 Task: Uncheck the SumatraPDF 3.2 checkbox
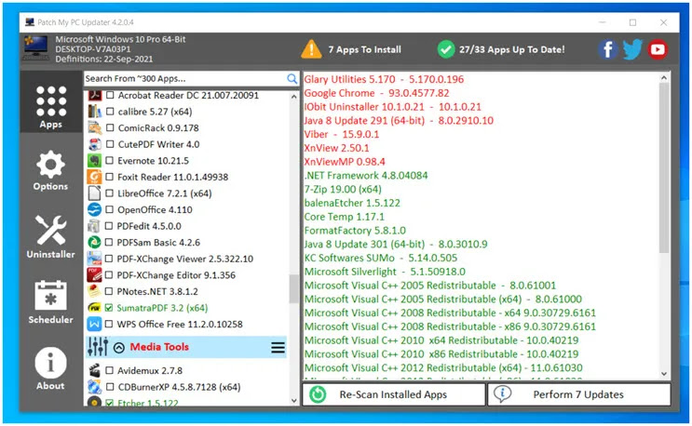click(109, 308)
